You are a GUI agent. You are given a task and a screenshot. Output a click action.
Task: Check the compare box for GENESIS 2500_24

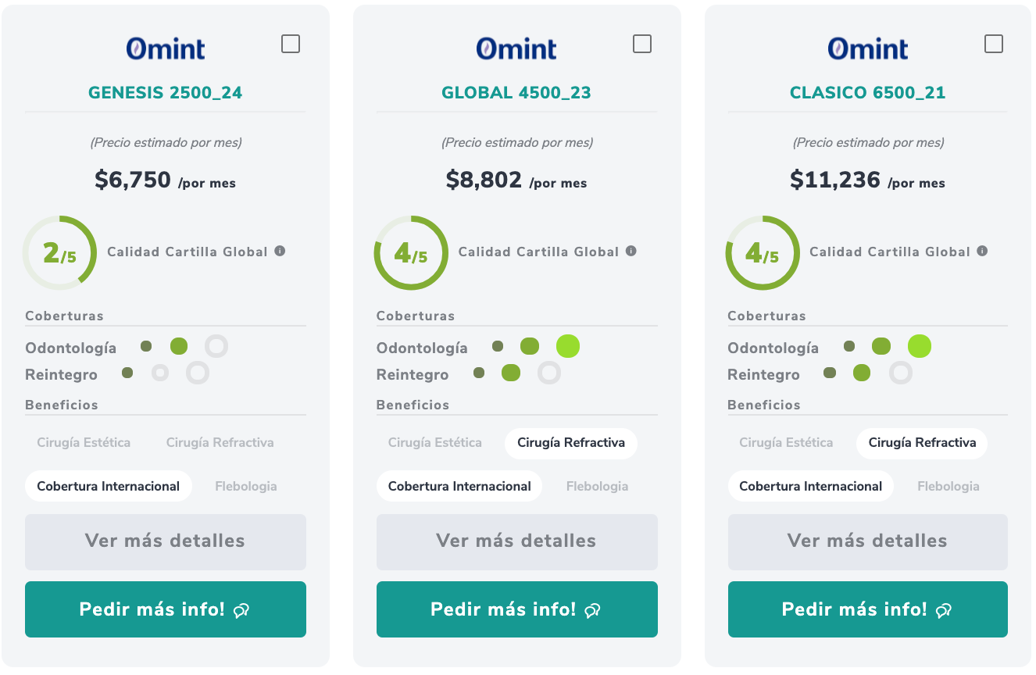(x=291, y=44)
